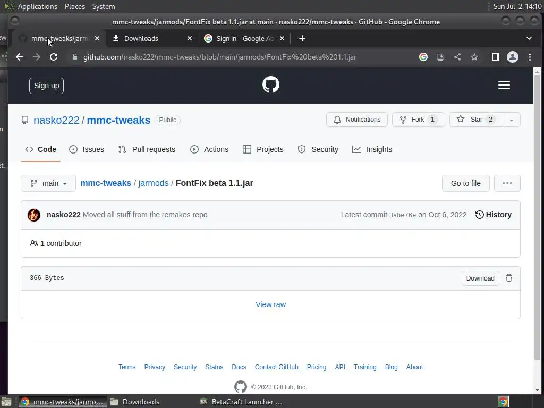
Task: Navigate to jarmods breadcrumb folder
Action: pos(154,183)
